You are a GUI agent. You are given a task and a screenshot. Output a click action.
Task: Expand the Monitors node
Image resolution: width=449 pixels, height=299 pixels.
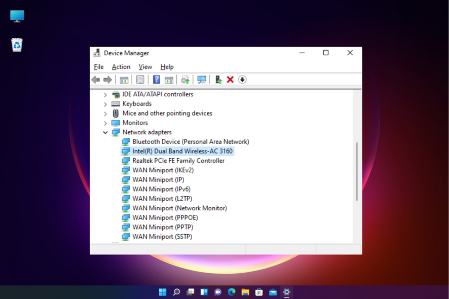pos(105,123)
